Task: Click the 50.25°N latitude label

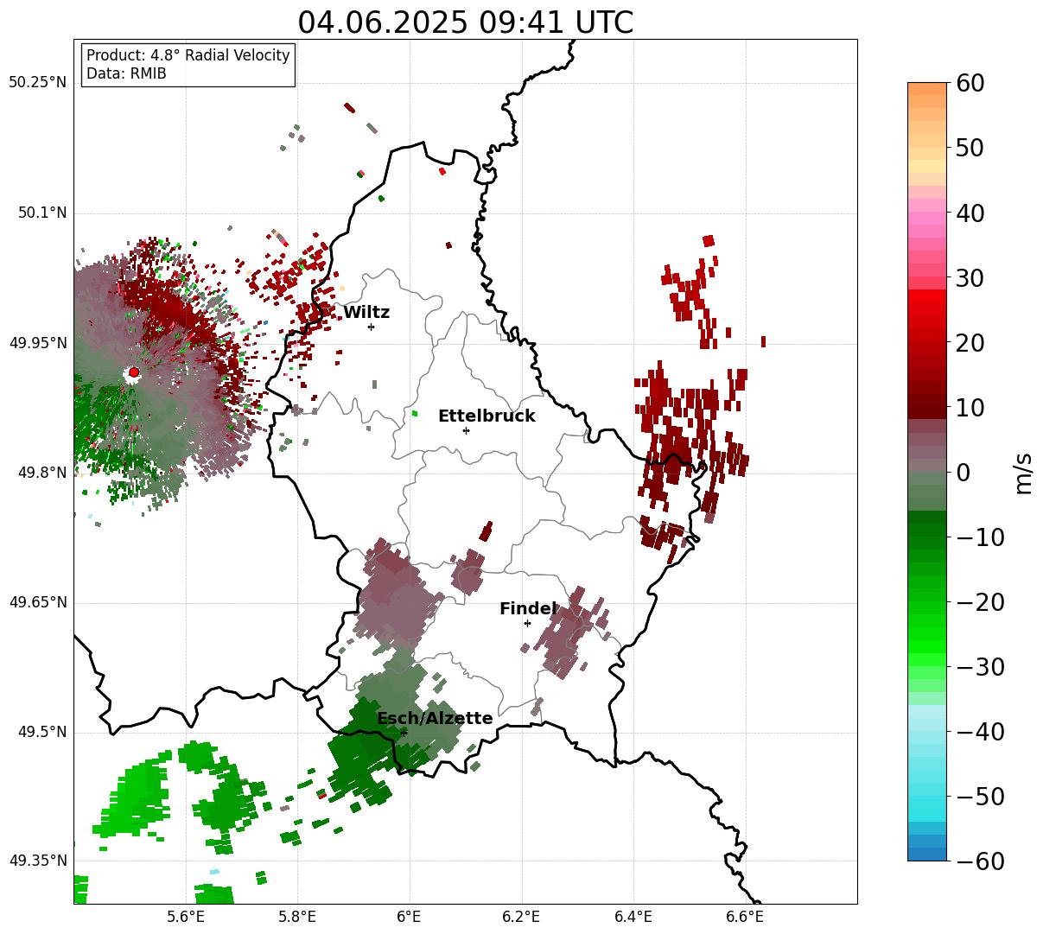Action: [x=37, y=83]
